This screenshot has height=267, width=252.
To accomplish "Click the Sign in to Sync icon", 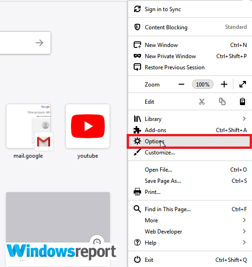I will [137, 9].
